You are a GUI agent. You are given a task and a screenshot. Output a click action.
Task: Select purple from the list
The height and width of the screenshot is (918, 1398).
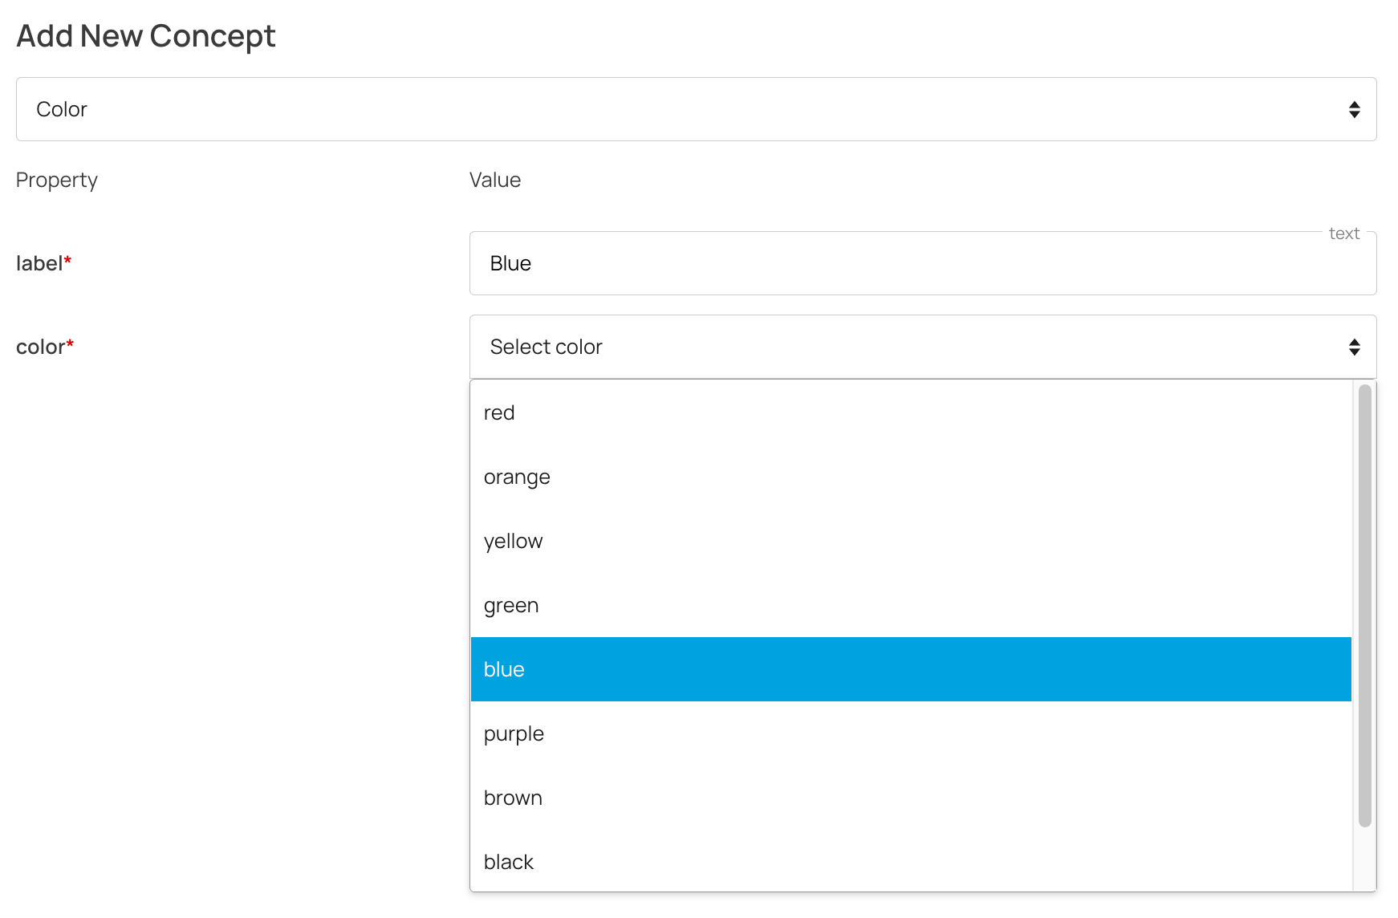coord(514,733)
